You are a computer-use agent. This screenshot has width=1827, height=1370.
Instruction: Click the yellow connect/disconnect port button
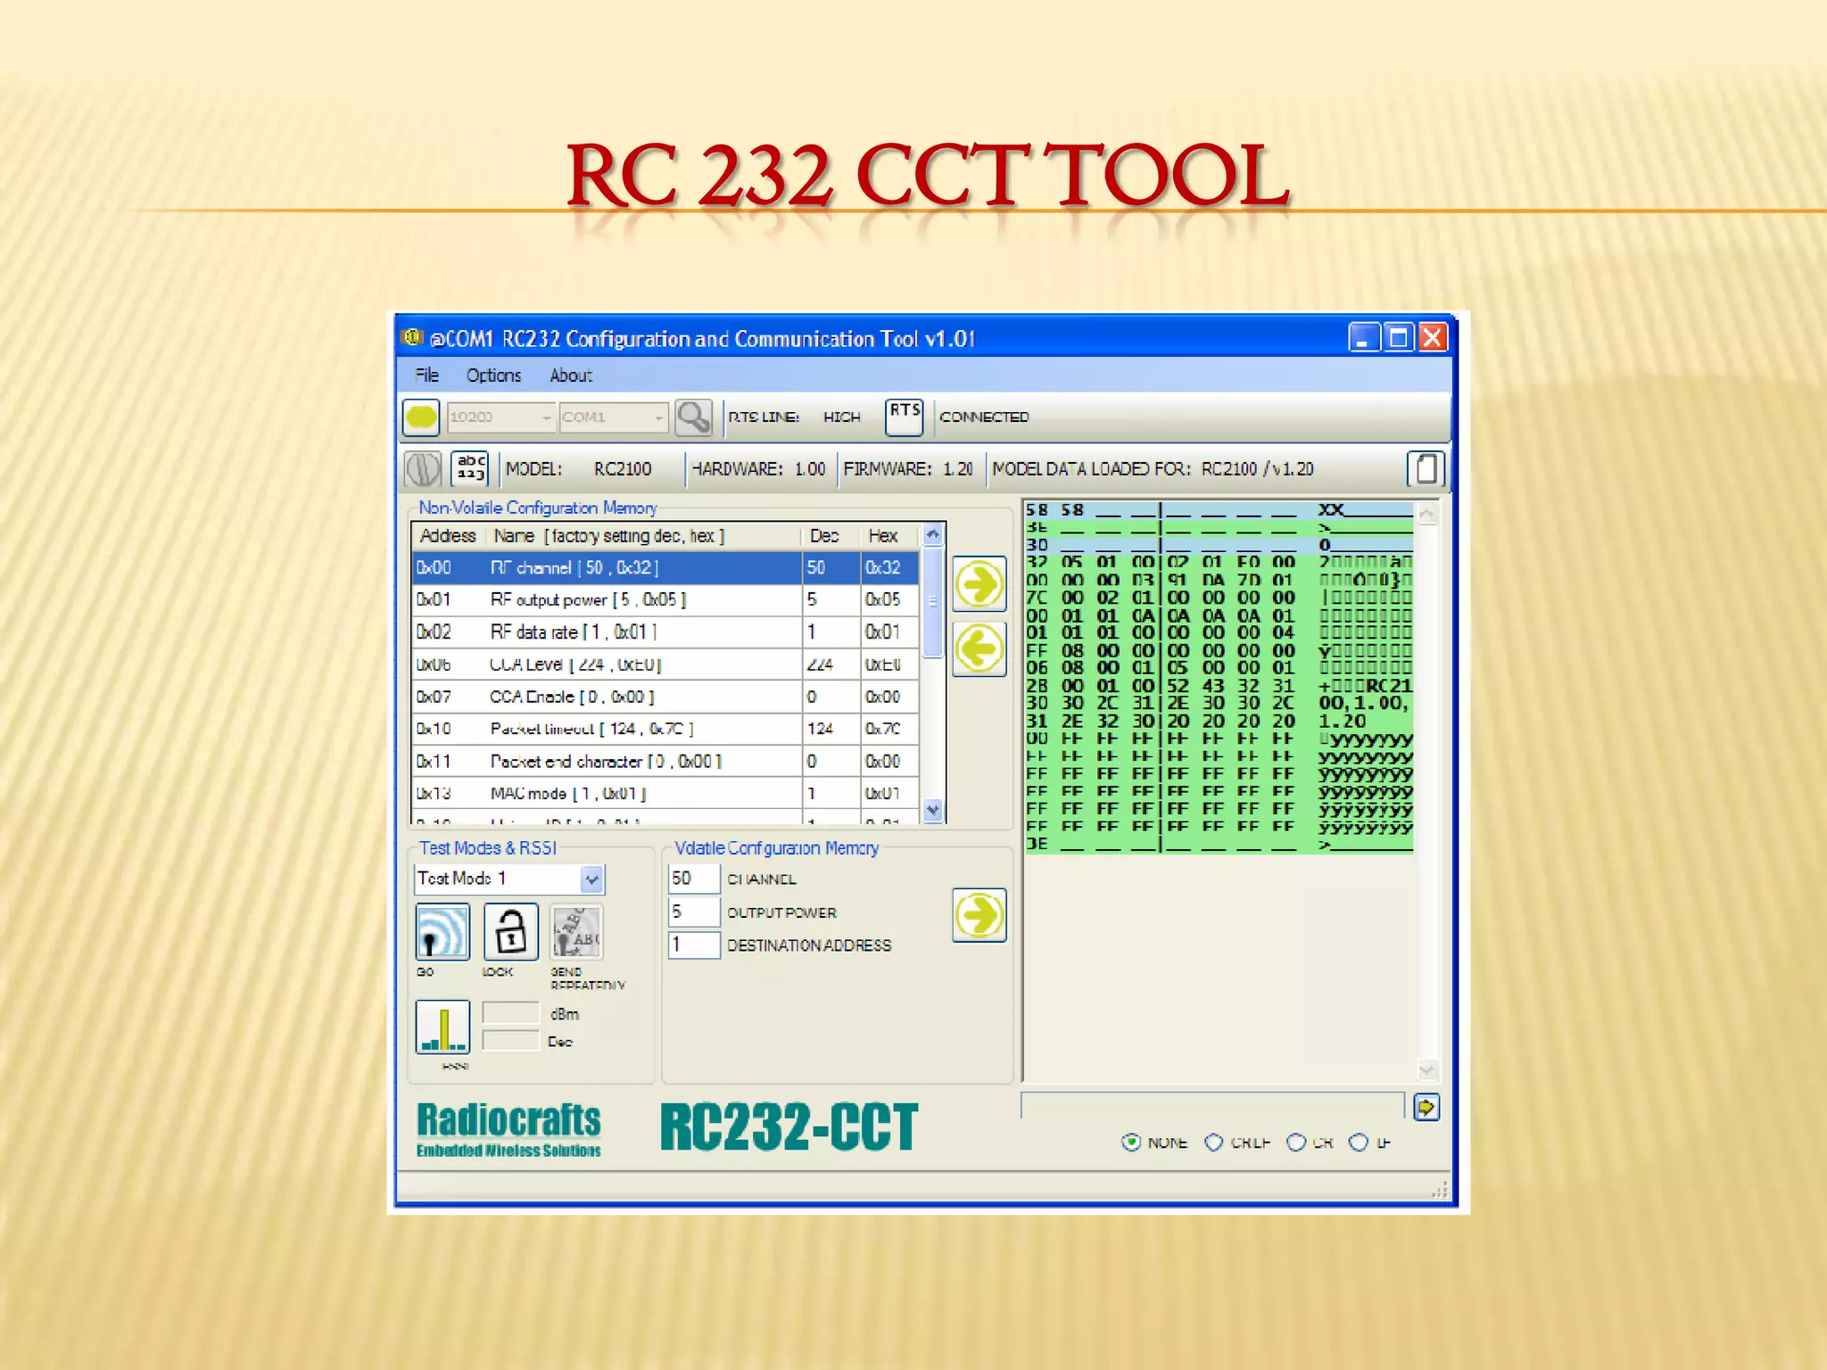(x=421, y=417)
